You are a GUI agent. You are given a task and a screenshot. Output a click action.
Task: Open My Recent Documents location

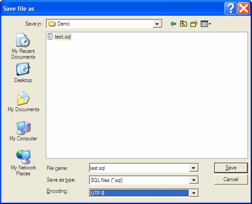pyautogui.click(x=23, y=46)
